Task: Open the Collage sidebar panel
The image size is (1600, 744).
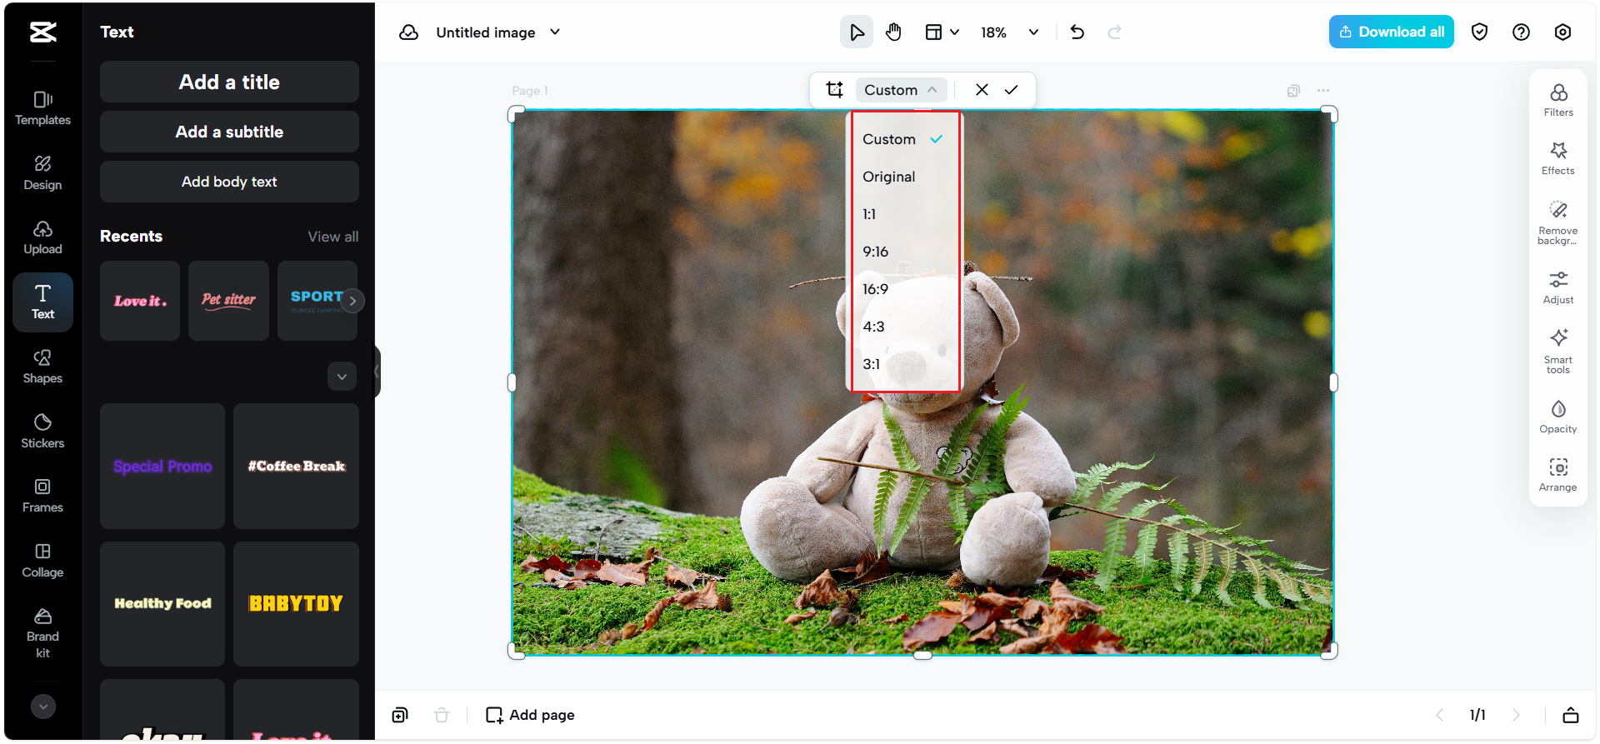Action: point(42,560)
